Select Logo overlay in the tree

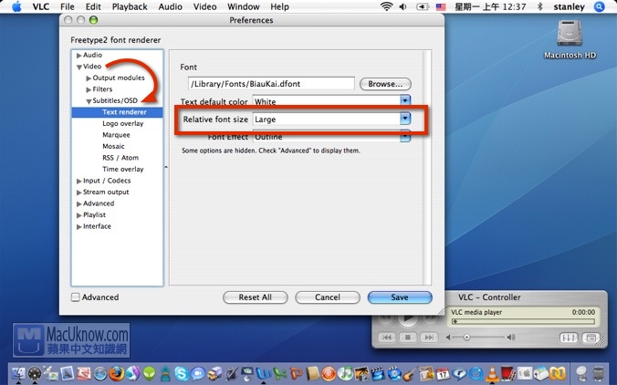click(123, 123)
